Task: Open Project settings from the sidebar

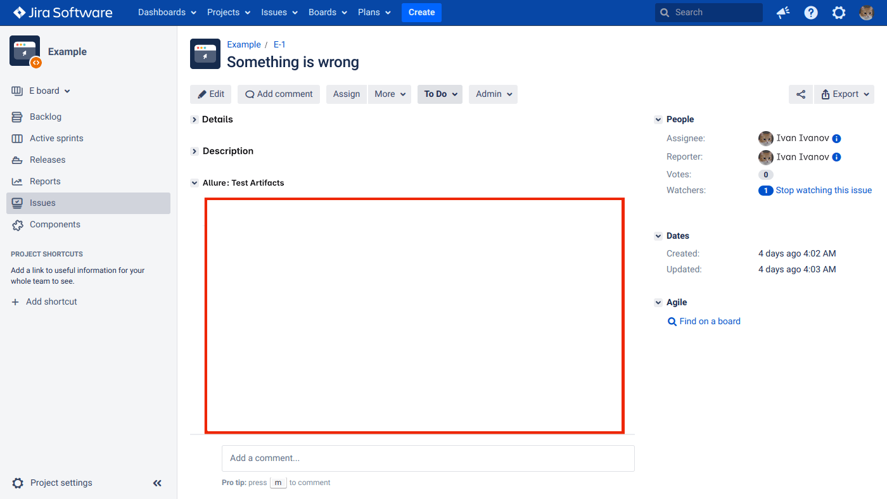Action: click(x=61, y=483)
